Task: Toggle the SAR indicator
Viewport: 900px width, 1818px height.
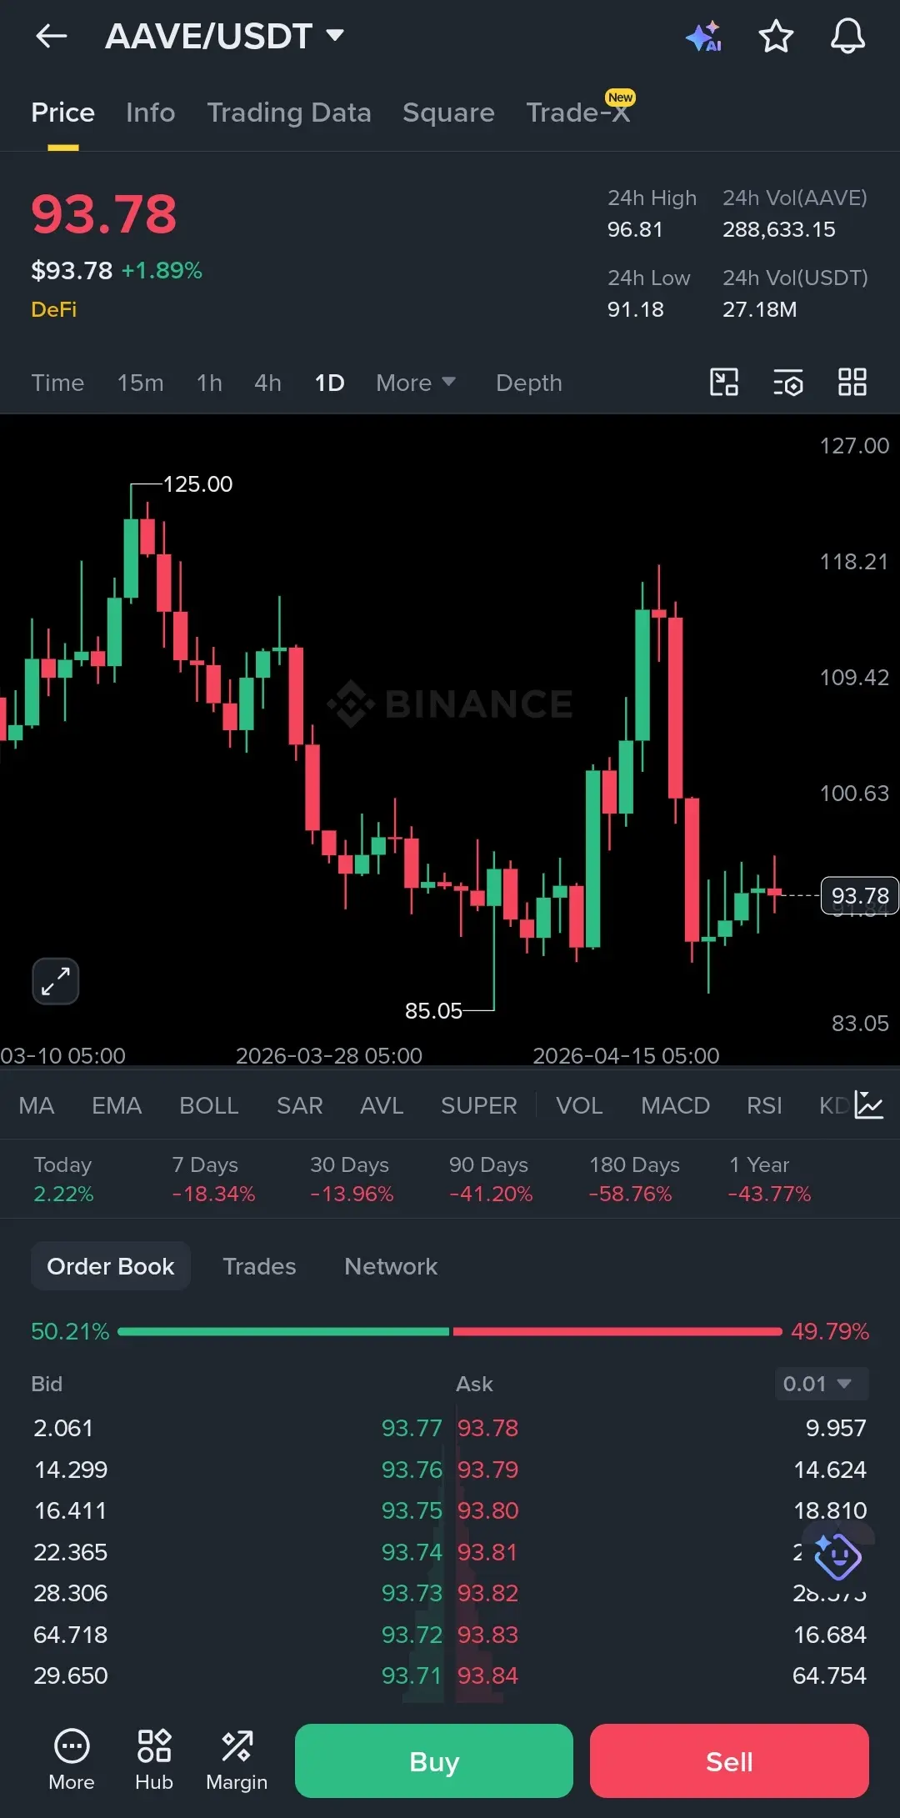Action: tap(300, 1105)
